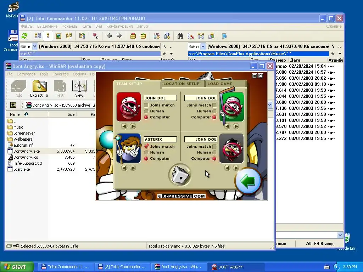Open left panel drive c dropdown
The height and width of the screenshot is (272, 363).
[34, 46]
